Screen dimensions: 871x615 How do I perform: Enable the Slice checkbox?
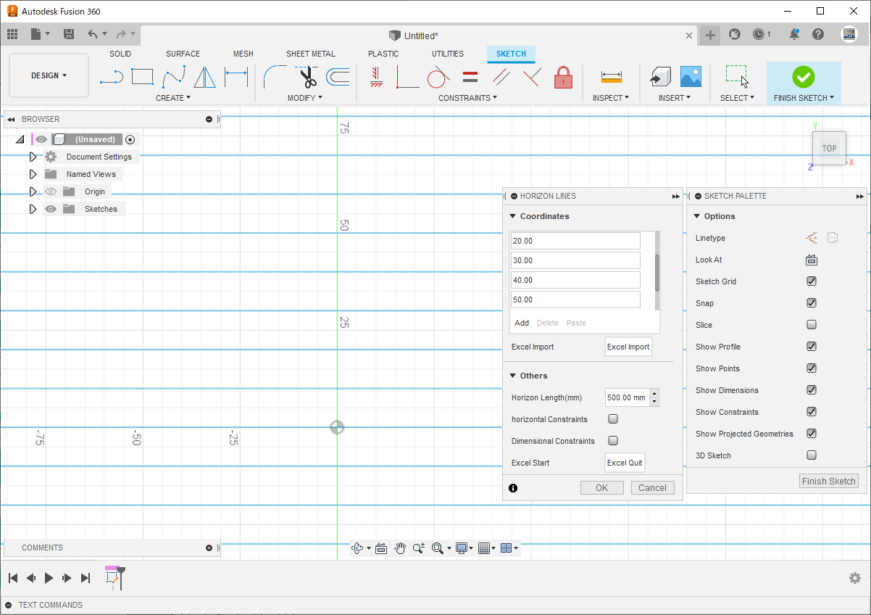(812, 325)
